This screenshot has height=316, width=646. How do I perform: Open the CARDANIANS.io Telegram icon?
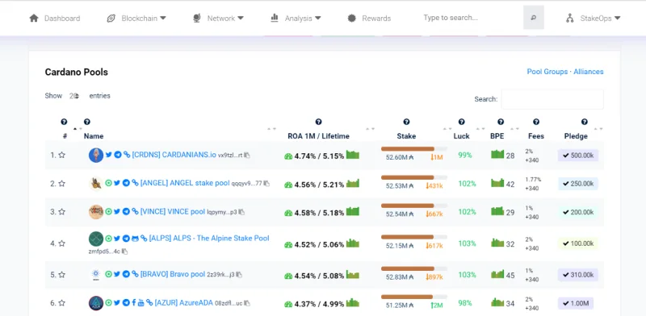pos(118,155)
